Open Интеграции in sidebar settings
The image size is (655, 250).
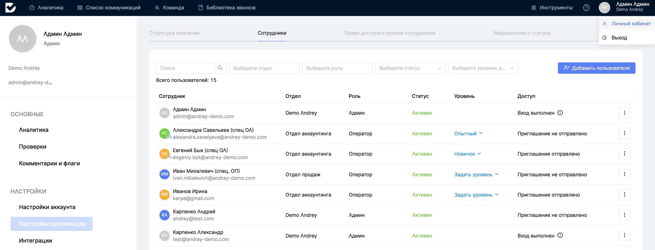[36, 241]
